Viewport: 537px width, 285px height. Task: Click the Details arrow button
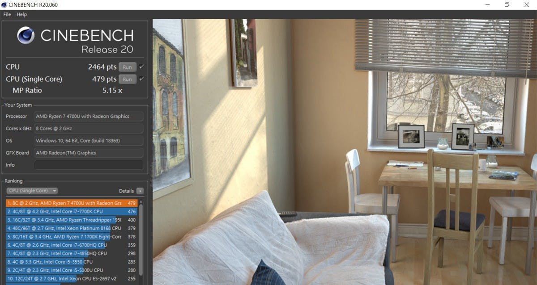(x=140, y=191)
